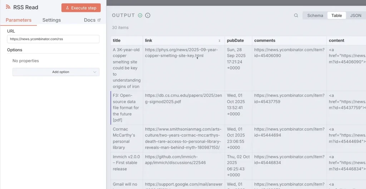366x189 pixels.
Task: Click the comments column header
Action: (x=264, y=41)
